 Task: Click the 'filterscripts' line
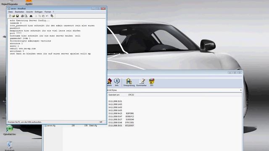point(30,41)
